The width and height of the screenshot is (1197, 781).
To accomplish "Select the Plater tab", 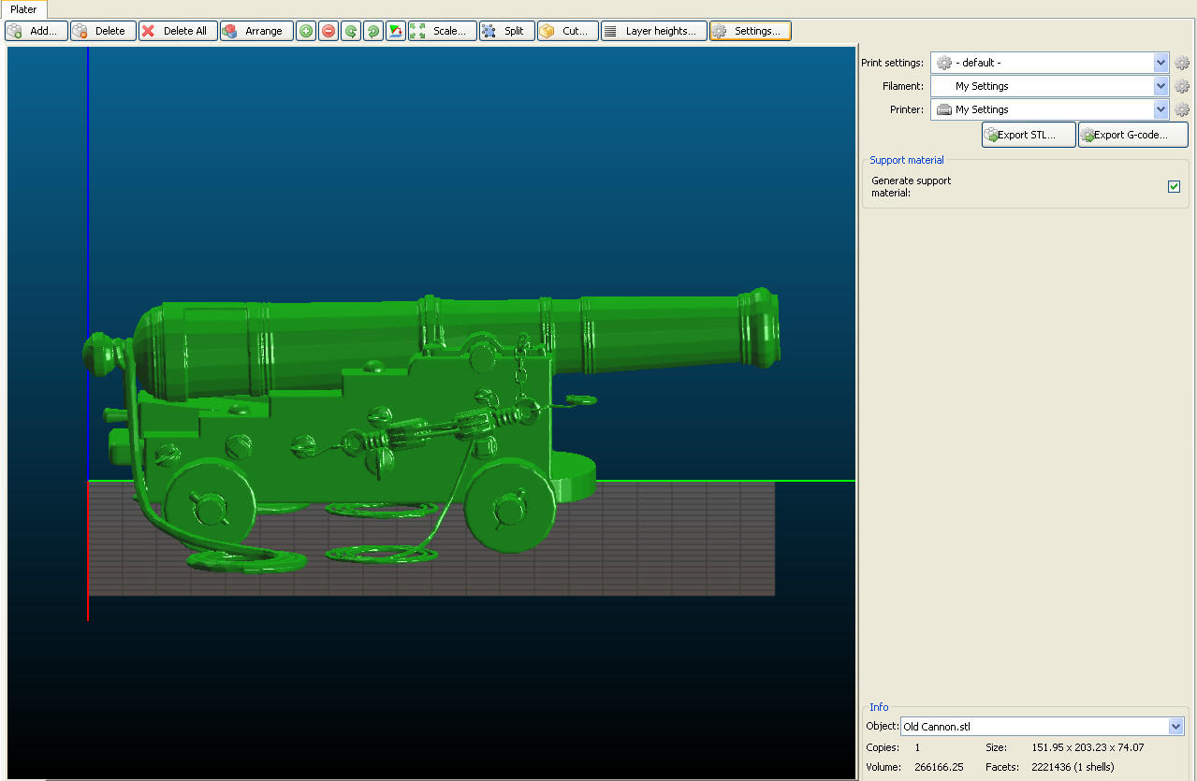I will (x=23, y=9).
